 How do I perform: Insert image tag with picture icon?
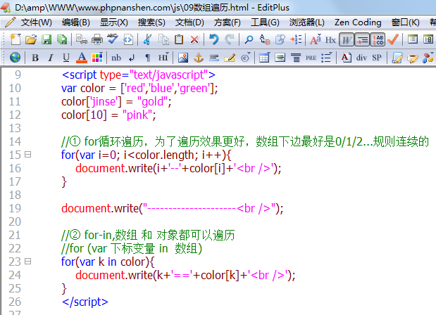point(183,58)
